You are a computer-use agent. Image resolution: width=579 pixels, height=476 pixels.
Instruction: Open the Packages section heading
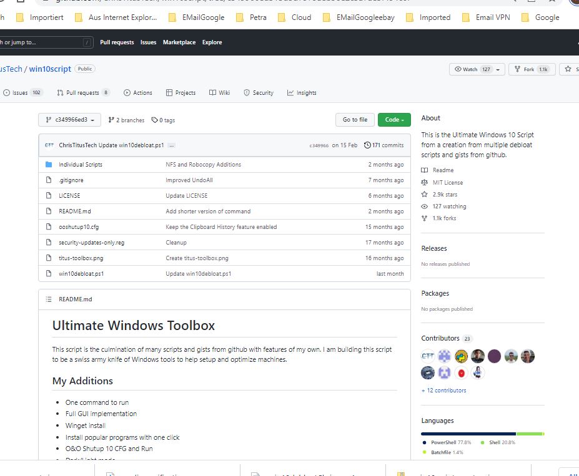(435, 293)
